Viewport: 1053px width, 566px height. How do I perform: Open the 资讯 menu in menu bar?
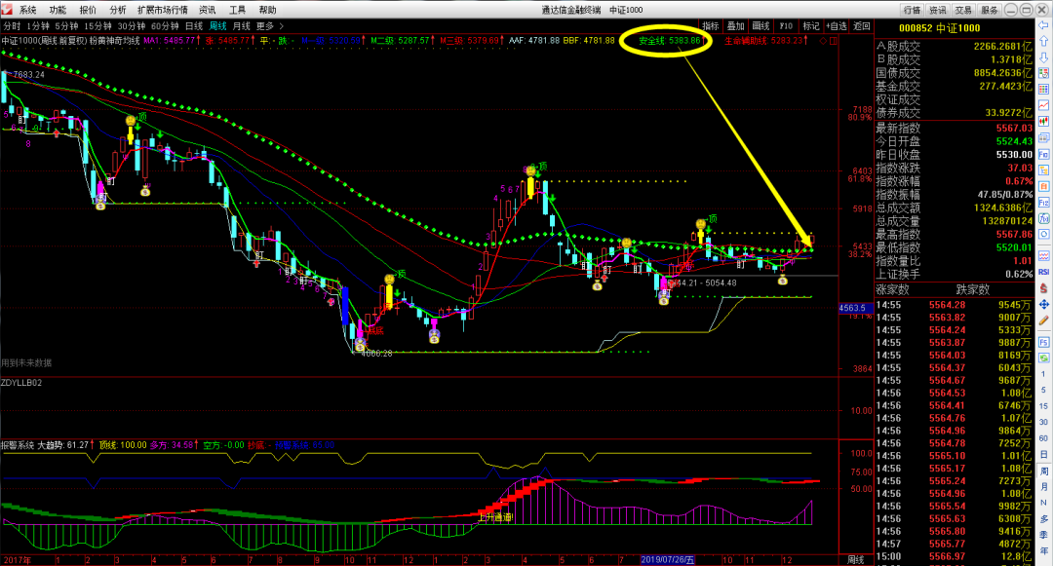tap(208, 10)
